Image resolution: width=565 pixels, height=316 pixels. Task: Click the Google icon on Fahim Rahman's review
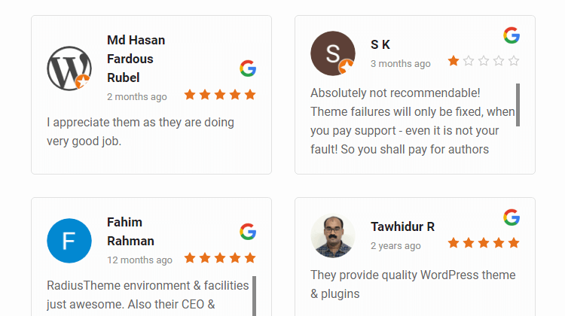tap(248, 232)
